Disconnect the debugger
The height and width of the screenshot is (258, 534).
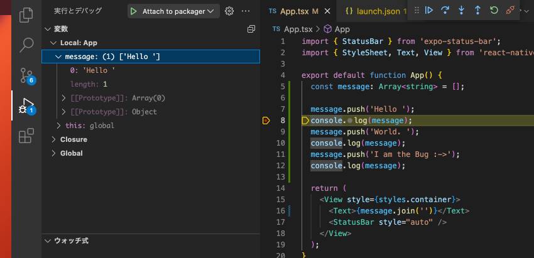point(510,10)
